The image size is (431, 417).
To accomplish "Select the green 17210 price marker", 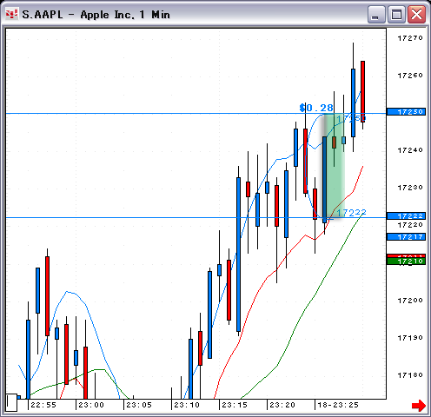I will [406, 261].
